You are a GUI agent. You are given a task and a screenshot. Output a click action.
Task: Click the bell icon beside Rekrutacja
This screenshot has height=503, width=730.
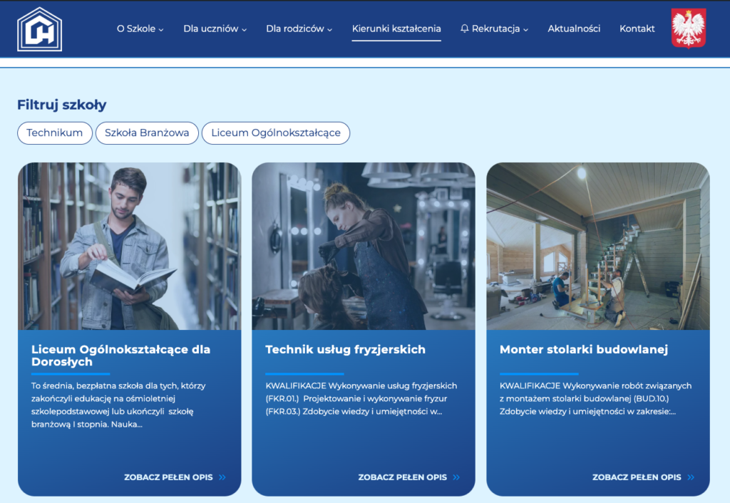pyautogui.click(x=465, y=29)
